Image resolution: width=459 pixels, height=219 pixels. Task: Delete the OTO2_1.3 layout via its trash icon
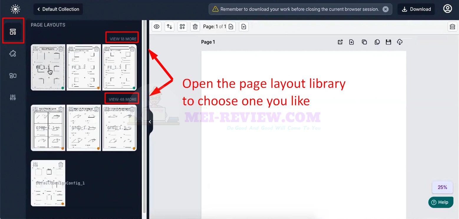coord(132,109)
